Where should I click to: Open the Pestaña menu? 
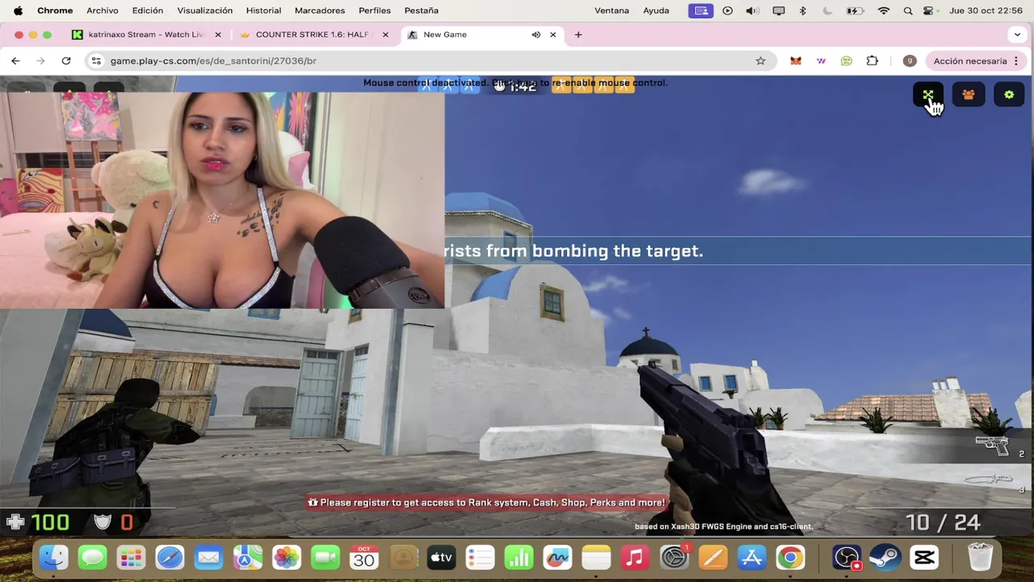422,11
